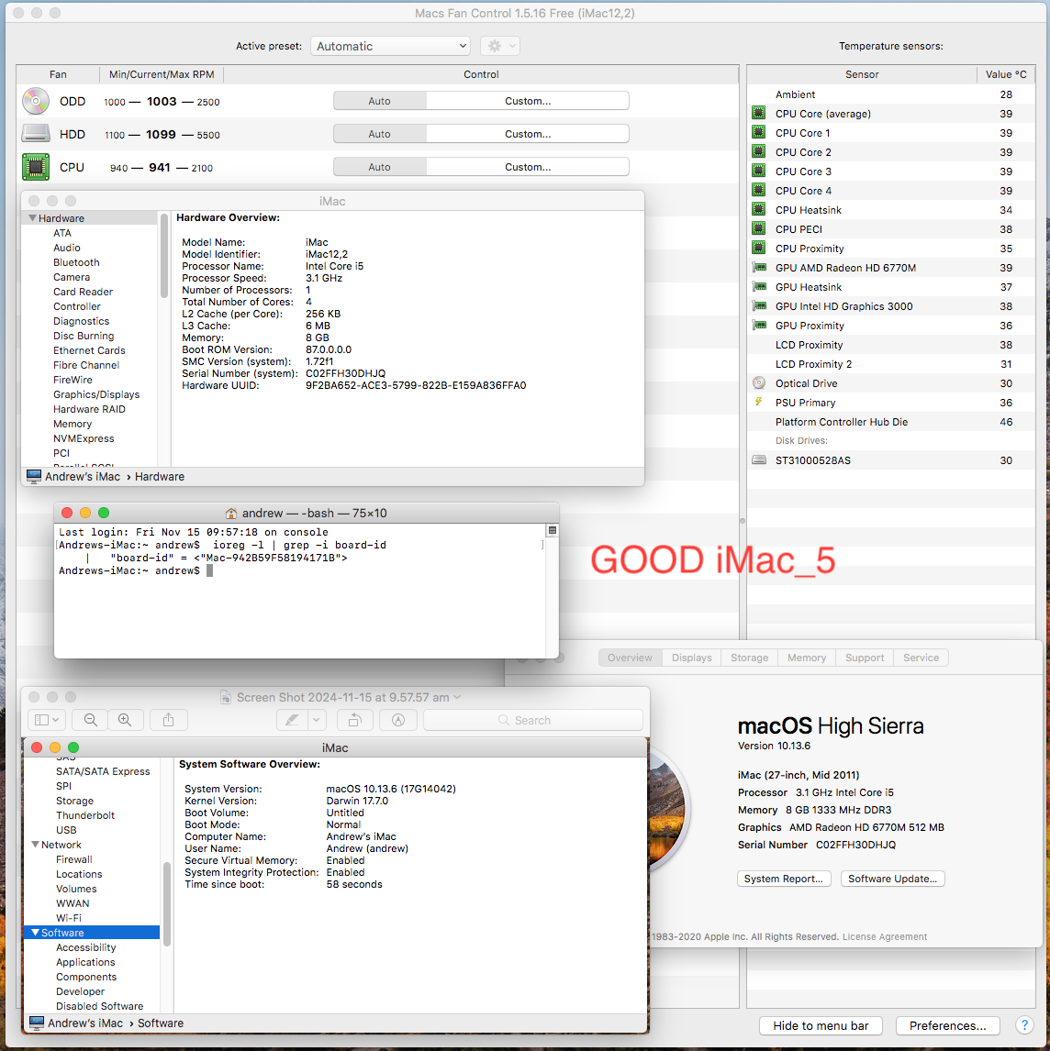Image resolution: width=1050 pixels, height=1051 pixels.
Task: Click the markup pen icon in Preview
Action: [x=292, y=720]
